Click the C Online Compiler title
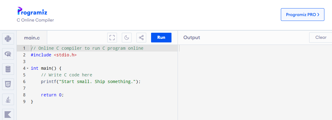 35,20
